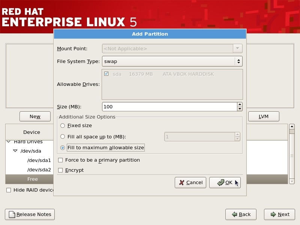This screenshot has width=300, height=225.
Task: Click the Hard Drives tree label
Action: tap(28, 142)
